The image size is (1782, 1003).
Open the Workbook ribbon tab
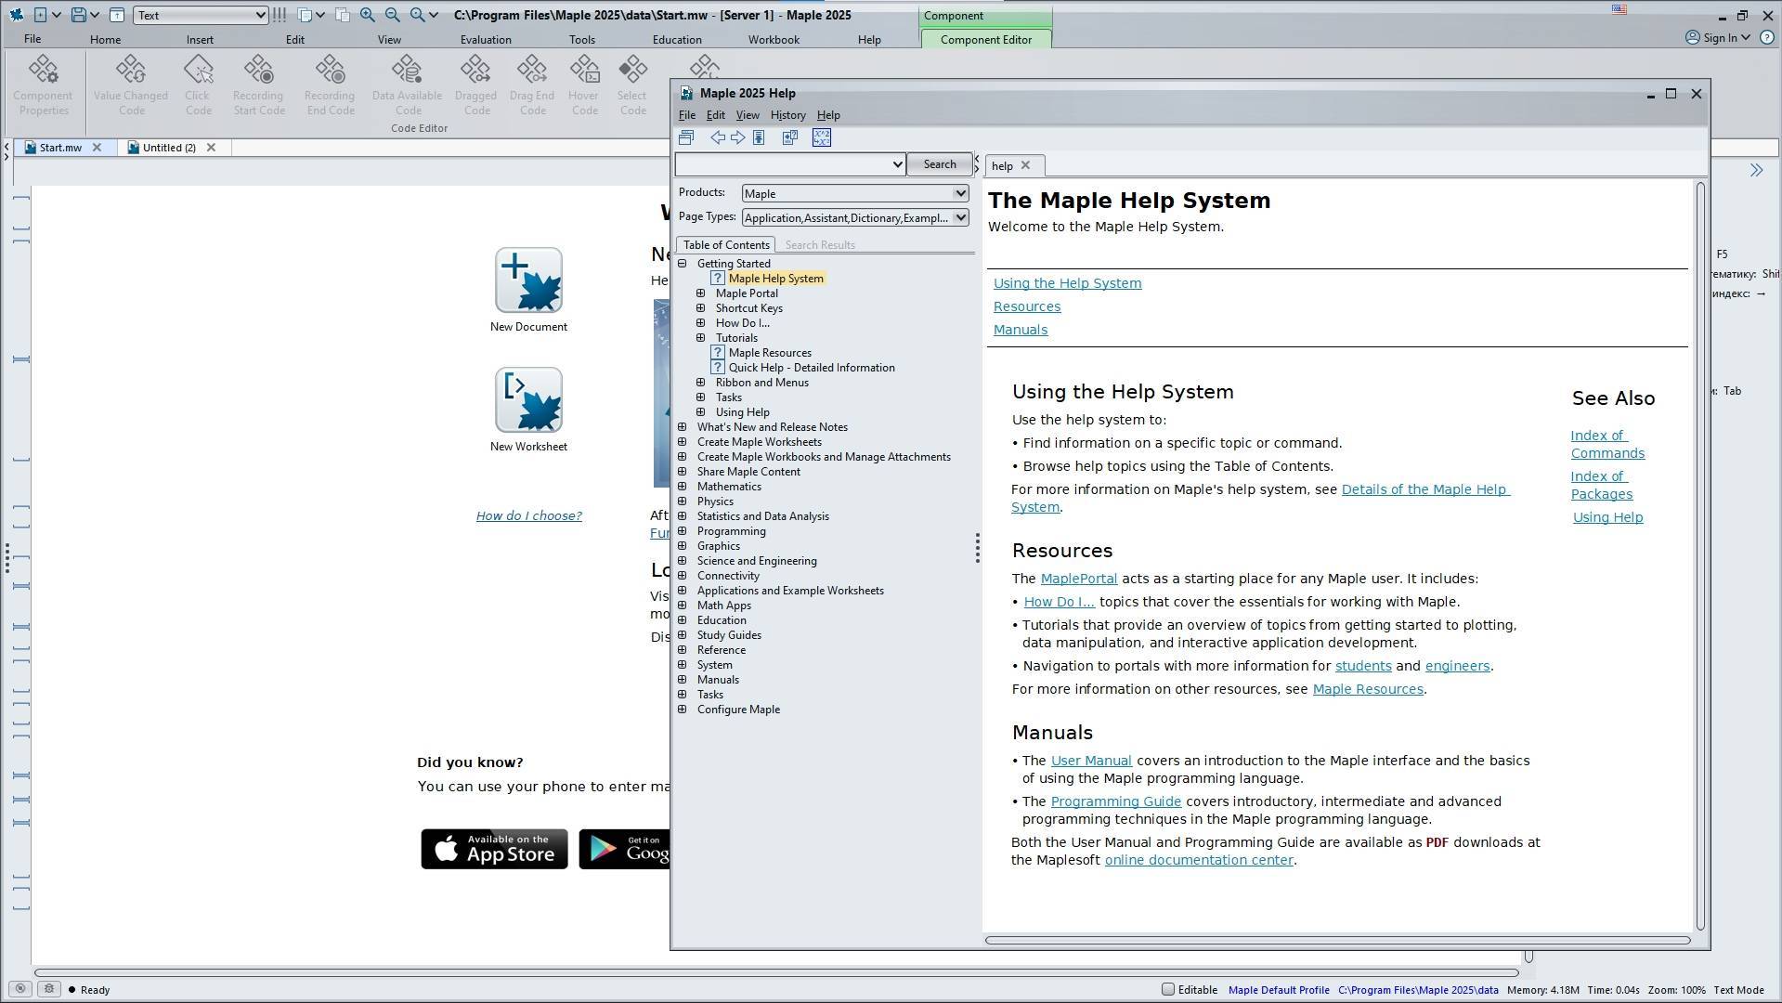point(774,39)
